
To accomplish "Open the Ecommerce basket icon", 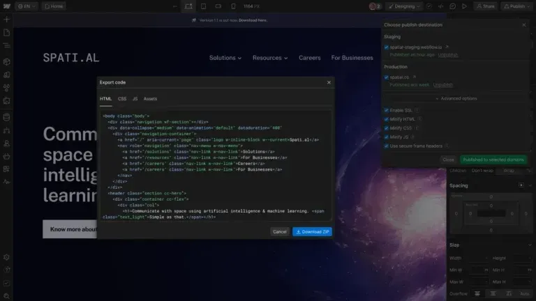I will (6, 156).
